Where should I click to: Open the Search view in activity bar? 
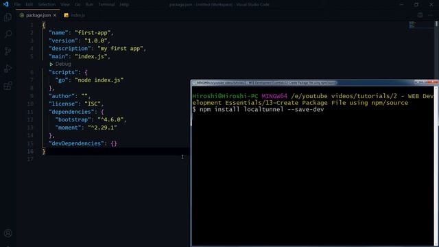[8, 34]
